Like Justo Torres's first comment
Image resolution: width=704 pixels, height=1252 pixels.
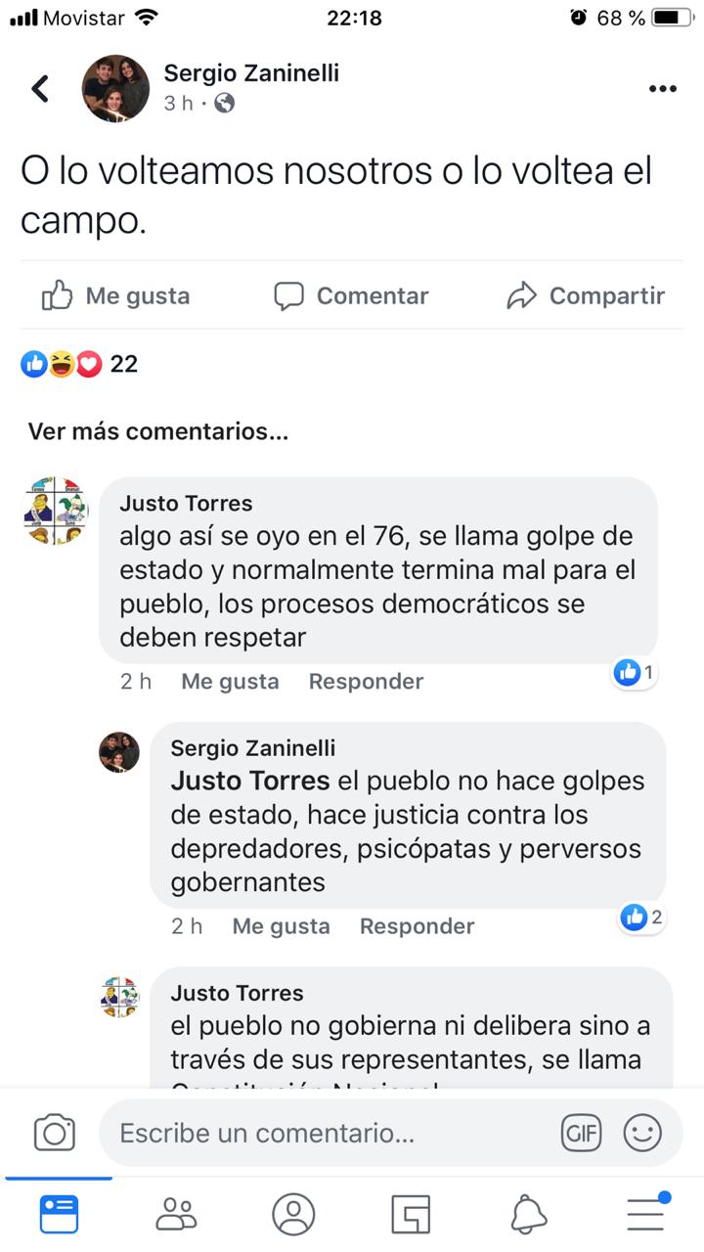[x=230, y=682]
